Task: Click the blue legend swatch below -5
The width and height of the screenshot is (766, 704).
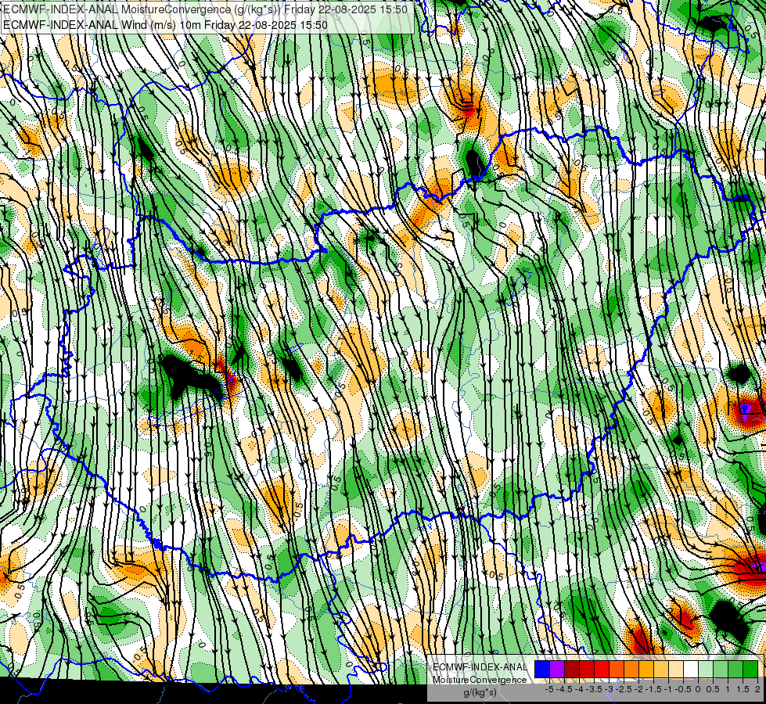Action: click(x=542, y=670)
